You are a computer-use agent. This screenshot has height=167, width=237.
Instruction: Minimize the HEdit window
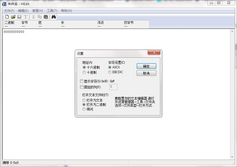coord(211,3)
